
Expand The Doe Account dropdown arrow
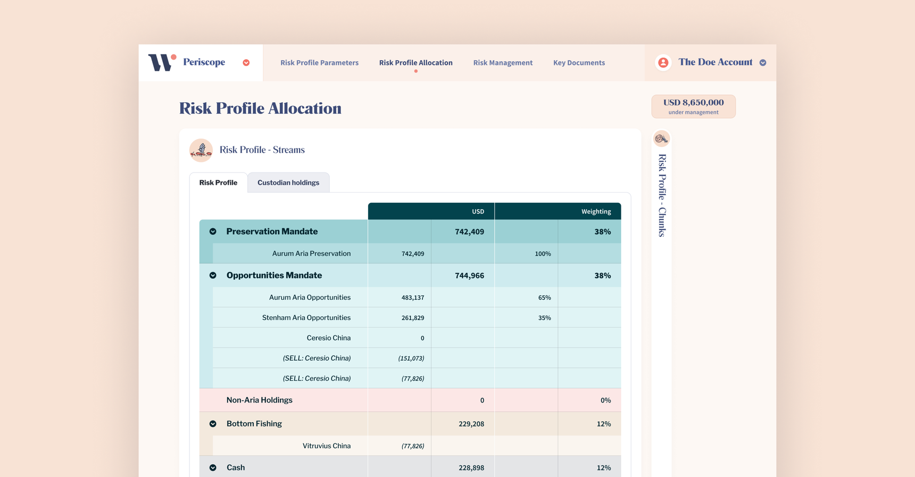pos(763,63)
